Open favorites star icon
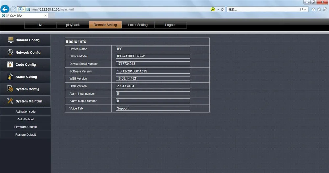Image resolution: width=329 pixels, height=173 pixels. [x=319, y=9]
